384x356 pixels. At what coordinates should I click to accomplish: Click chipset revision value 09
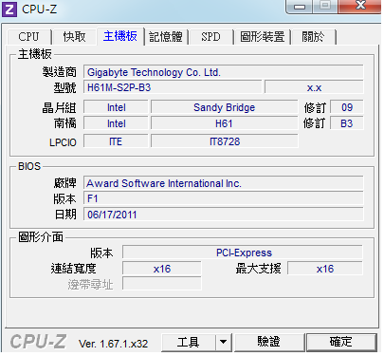click(347, 107)
